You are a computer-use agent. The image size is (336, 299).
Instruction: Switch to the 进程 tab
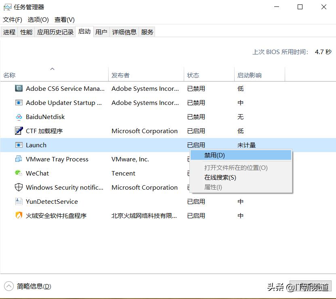pos(9,31)
